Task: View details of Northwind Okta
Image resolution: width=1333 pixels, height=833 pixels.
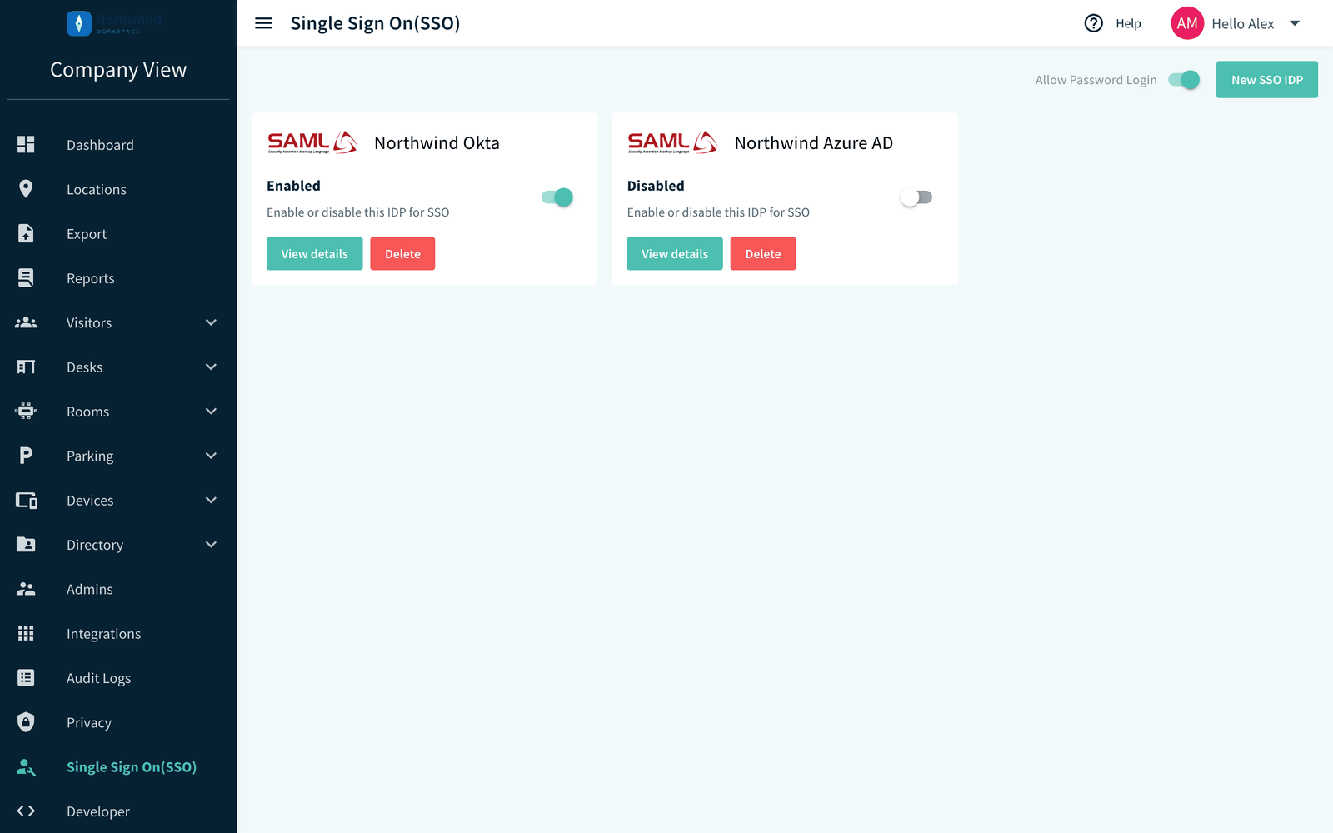Action: [314, 254]
